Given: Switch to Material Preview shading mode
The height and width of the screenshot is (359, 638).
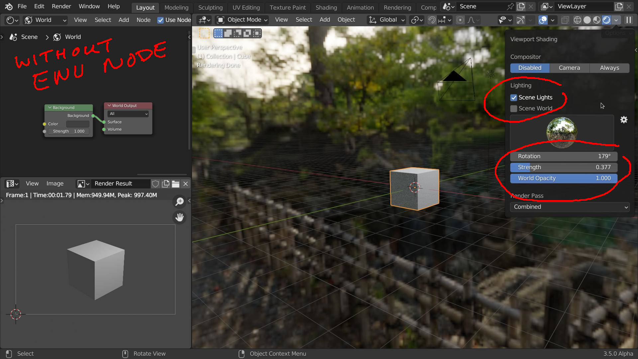Looking at the screenshot, I should [x=596, y=20].
